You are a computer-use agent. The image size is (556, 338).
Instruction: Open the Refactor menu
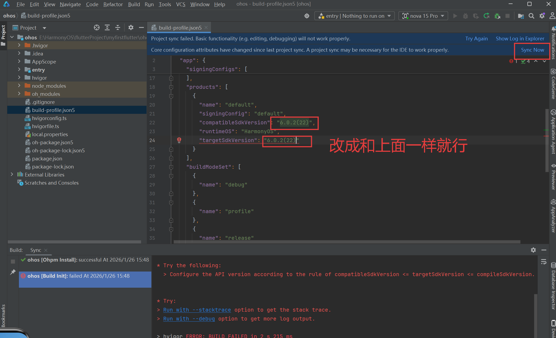(113, 4)
